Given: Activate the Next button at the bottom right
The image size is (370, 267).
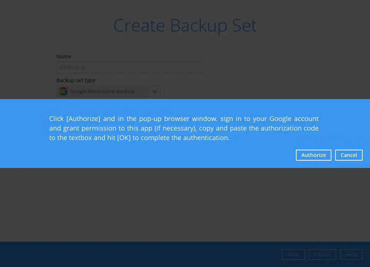Looking at the screenshot, I should (x=293, y=254).
